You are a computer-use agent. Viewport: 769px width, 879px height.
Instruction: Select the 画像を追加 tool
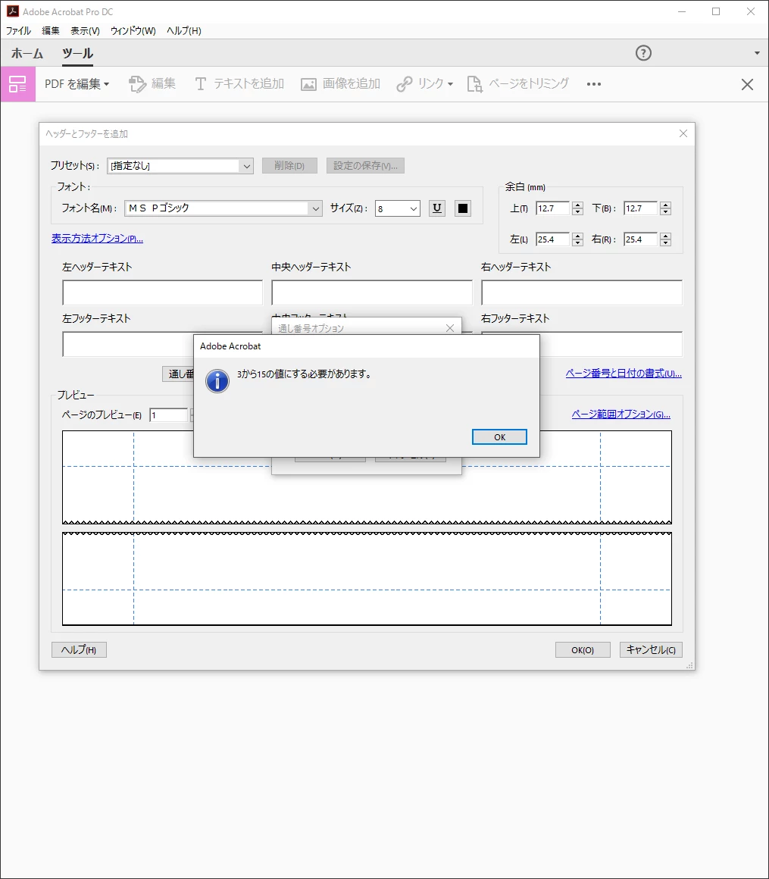click(341, 84)
